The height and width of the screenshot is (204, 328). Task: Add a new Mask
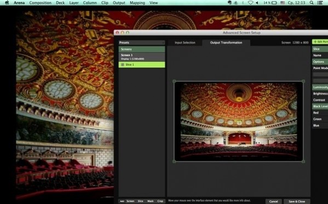pyautogui.click(x=151, y=201)
